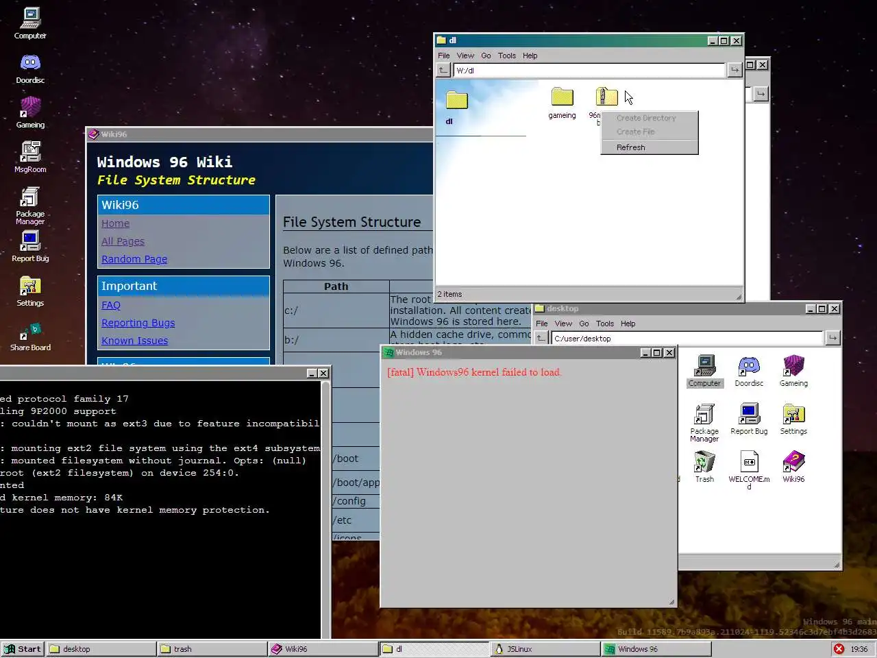The height and width of the screenshot is (658, 877).
Task: Open the Help menu in the dl window
Action: tap(530, 56)
